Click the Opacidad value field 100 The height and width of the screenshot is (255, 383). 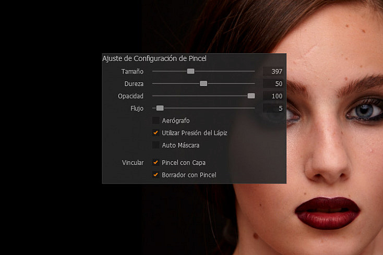click(273, 96)
